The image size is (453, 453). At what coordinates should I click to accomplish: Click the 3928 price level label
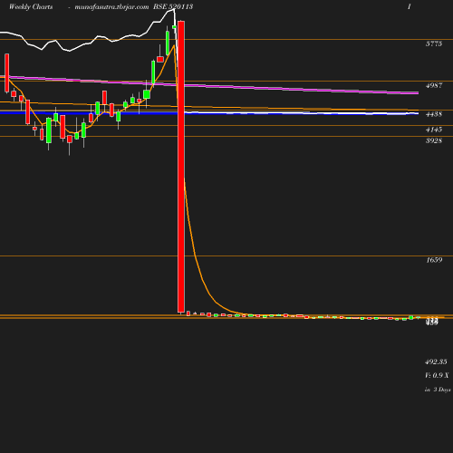point(434,140)
